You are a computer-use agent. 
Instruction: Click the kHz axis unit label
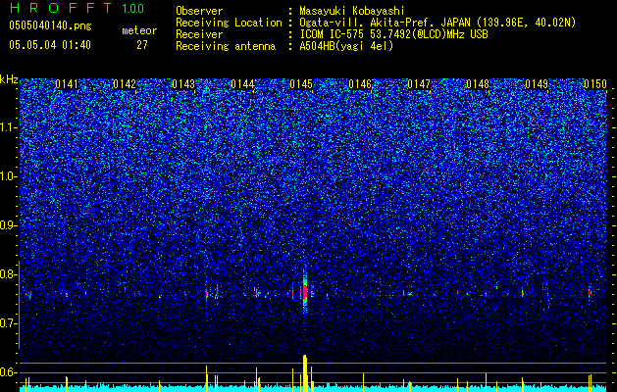point(9,79)
